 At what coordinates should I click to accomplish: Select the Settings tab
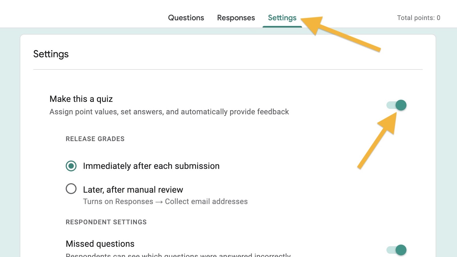pos(282,18)
